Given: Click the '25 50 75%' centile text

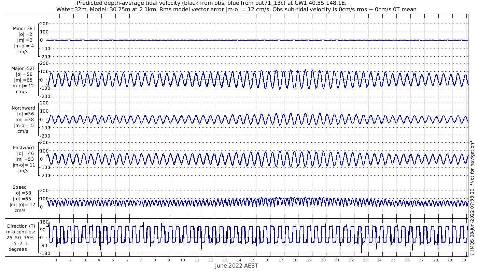Looking at the screenshot, I should (20, 238).
